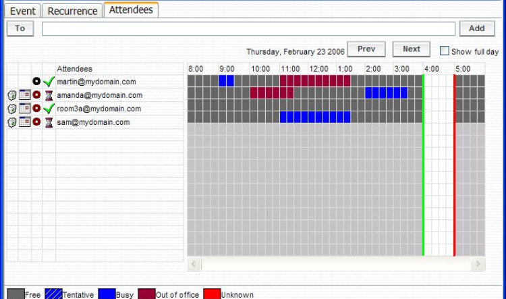Click martin's out of office block
506x299 pixels.
pos(315,81)
